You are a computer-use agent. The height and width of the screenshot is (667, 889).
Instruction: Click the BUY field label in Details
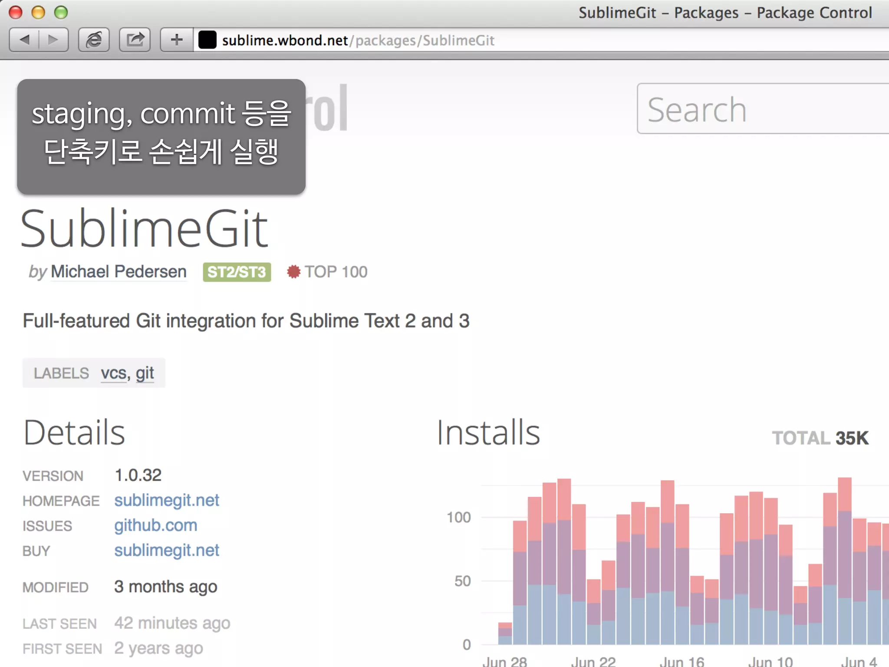[36, 551]
